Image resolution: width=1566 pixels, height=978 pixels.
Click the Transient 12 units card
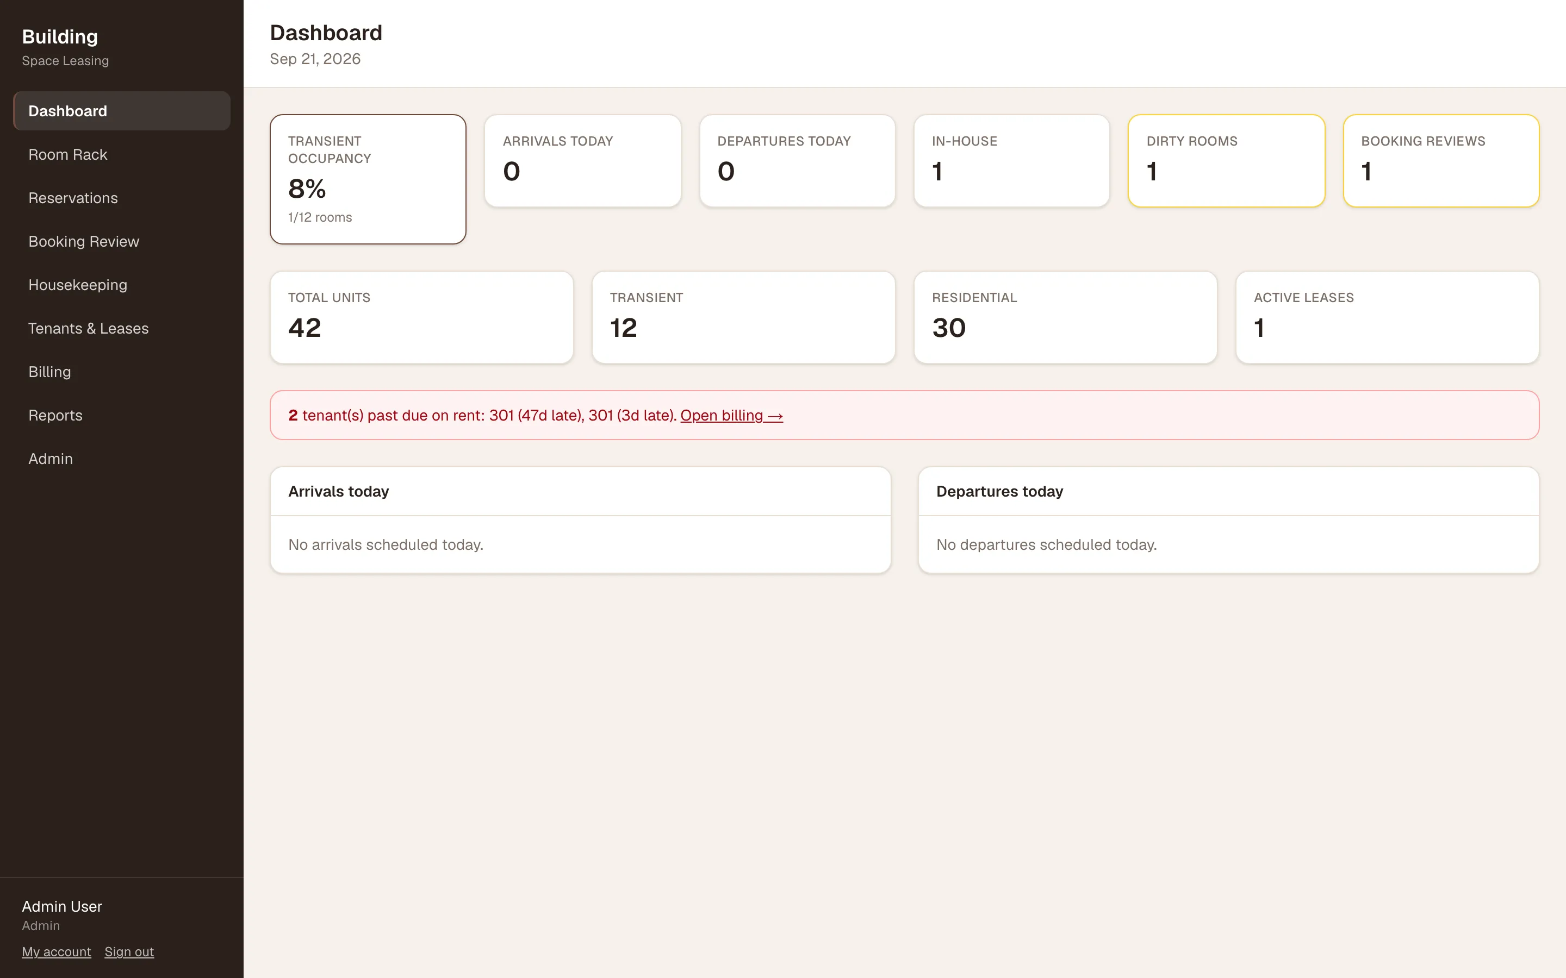coord(743,318)
